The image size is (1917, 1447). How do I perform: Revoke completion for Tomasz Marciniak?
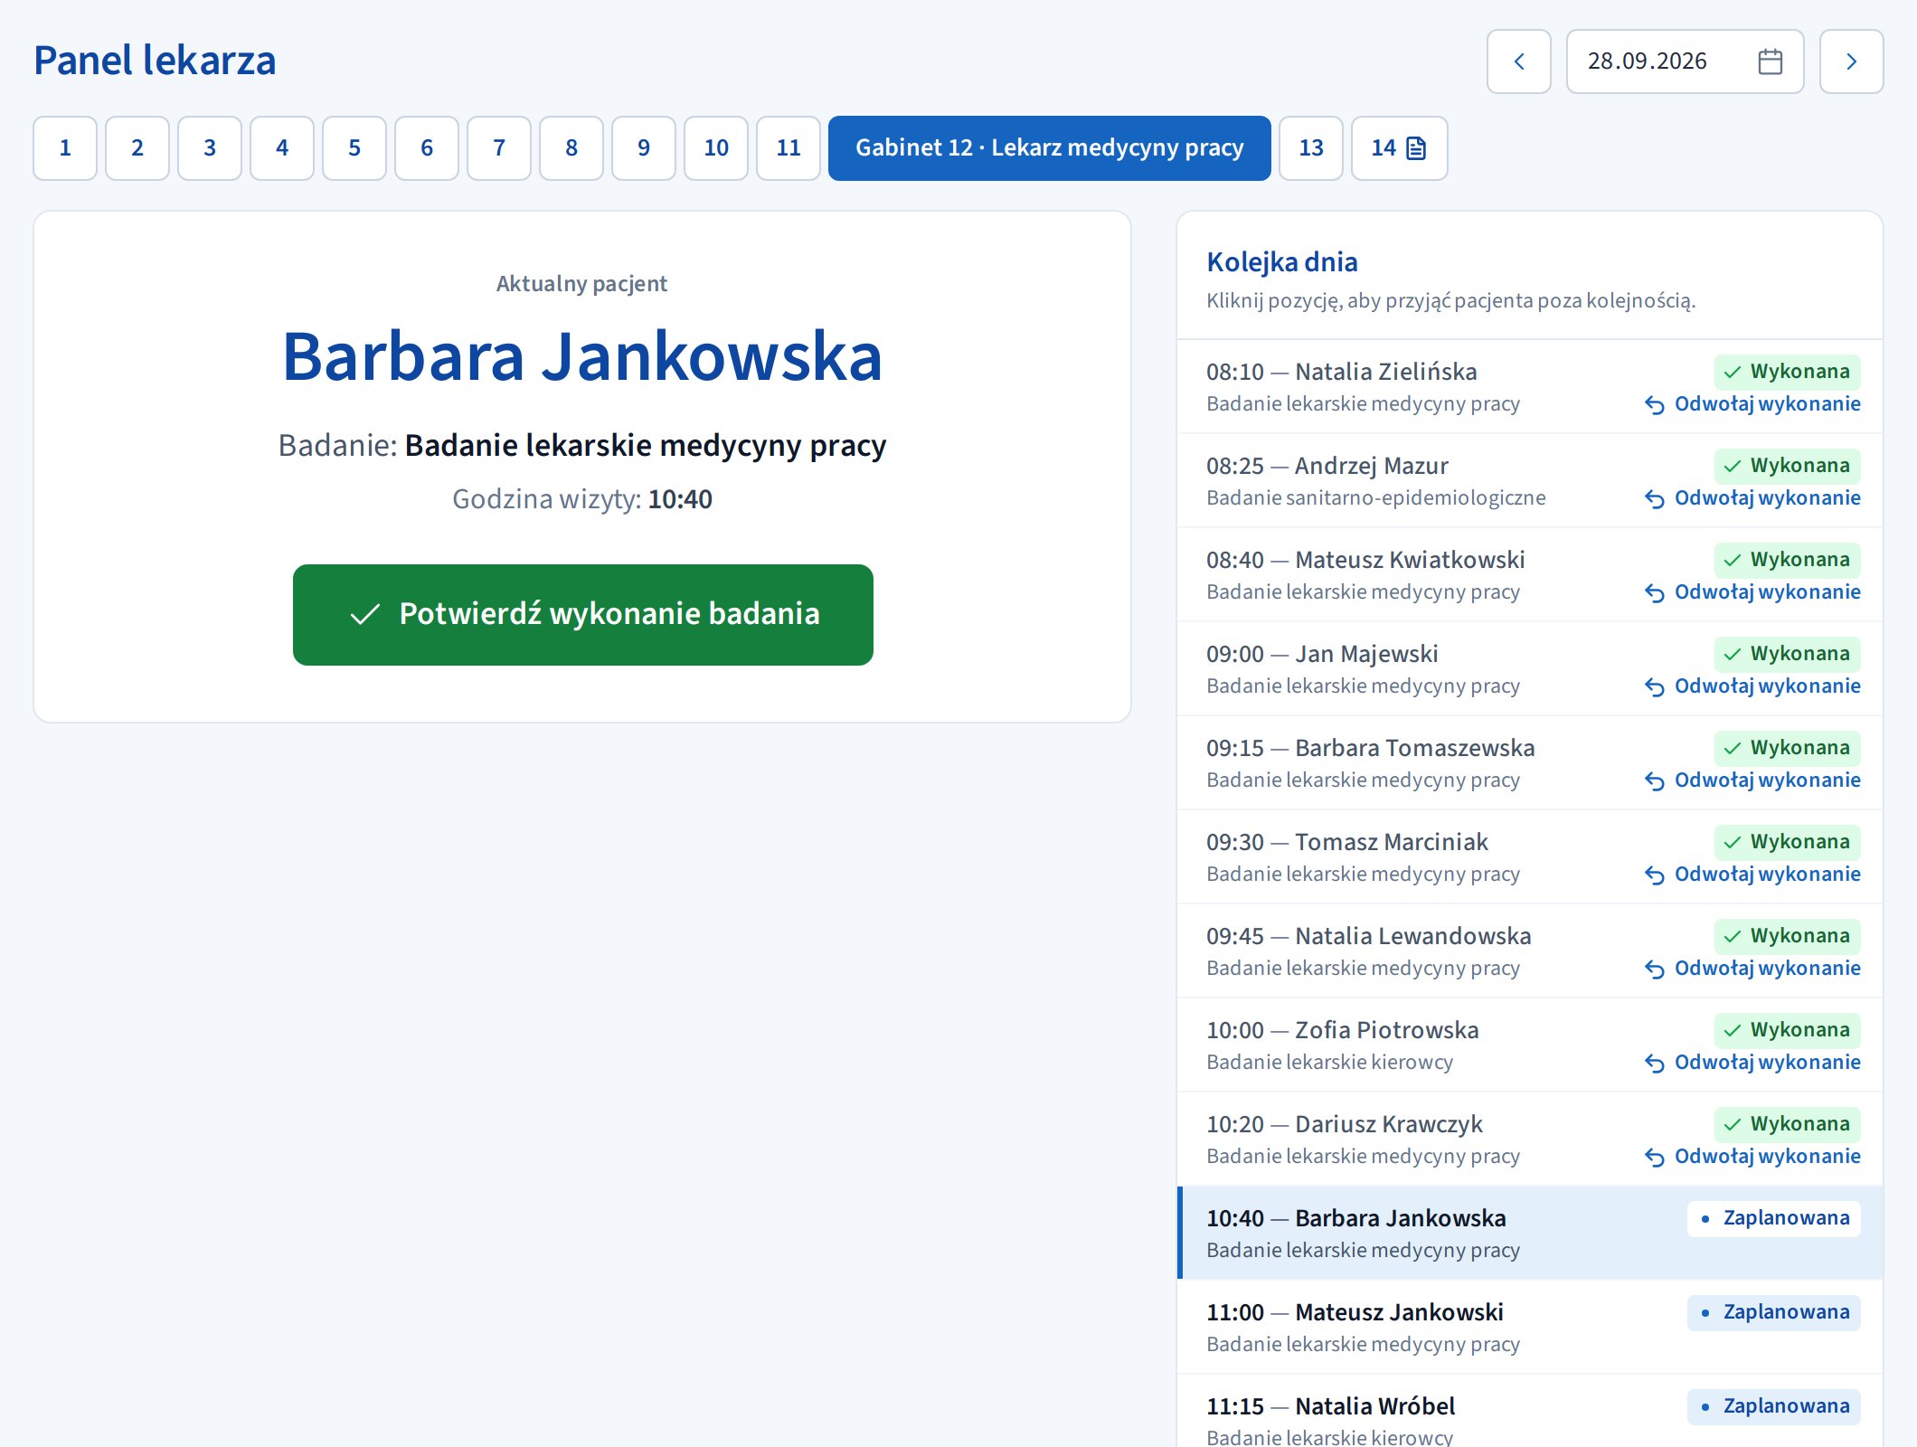tap(1752, 875)
